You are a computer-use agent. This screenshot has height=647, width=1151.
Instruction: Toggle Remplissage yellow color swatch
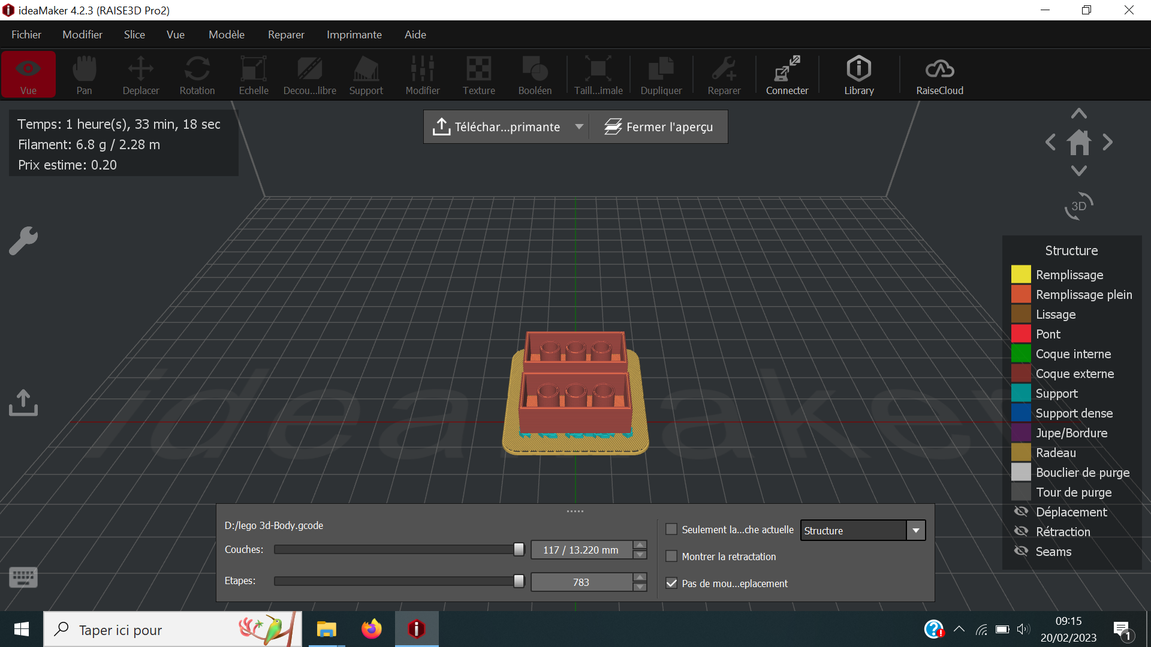1021,274
